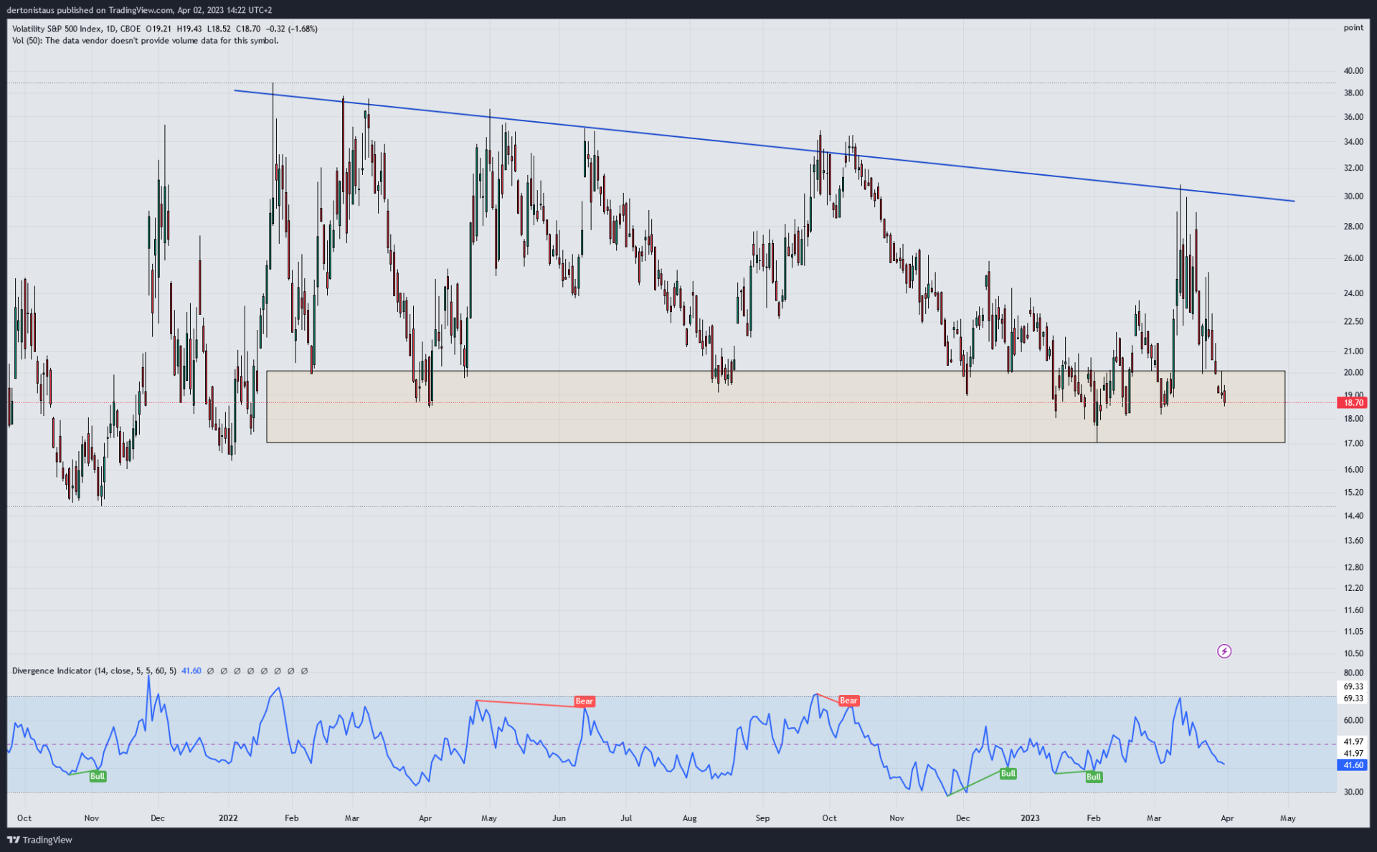The image size is (1377, 852).
Task: Click the 2022 label on the time axis
Action: (228, 818)
